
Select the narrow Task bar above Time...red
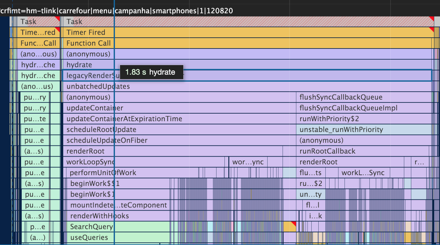click(39, 22)
